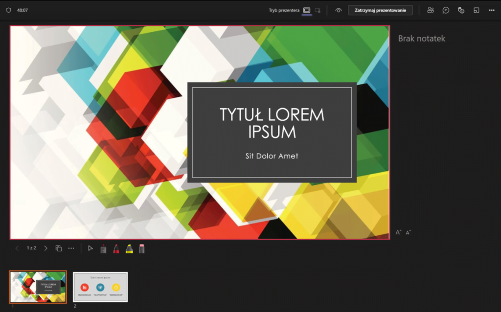Select the cursor pointer tool
The width and height of the screenshot is (501, 312).
point(91,248)
